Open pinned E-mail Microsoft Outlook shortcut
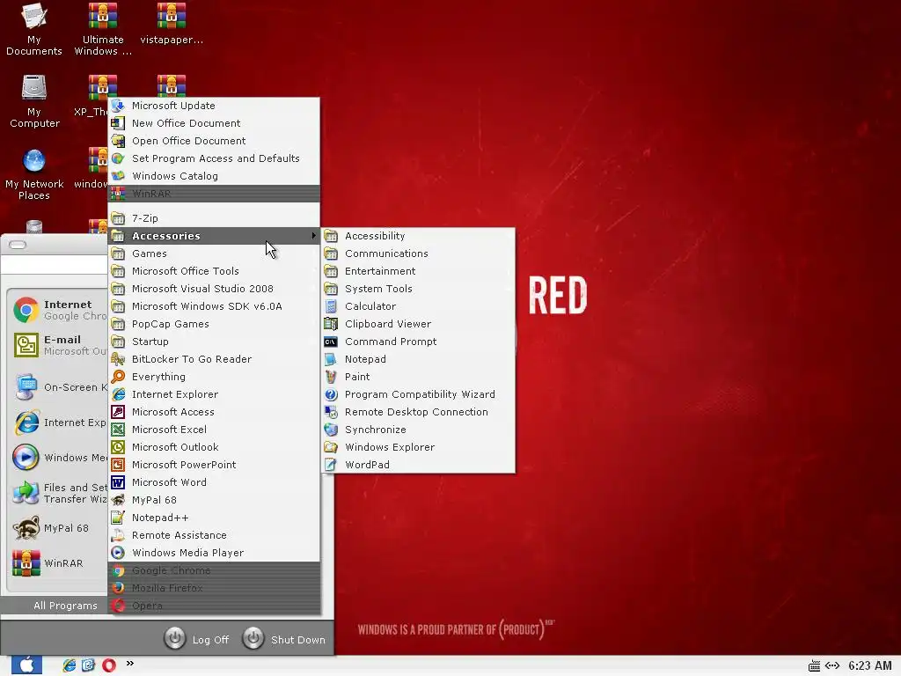The width and height of the screenshot is (901, 676). [x=57, y=345]
